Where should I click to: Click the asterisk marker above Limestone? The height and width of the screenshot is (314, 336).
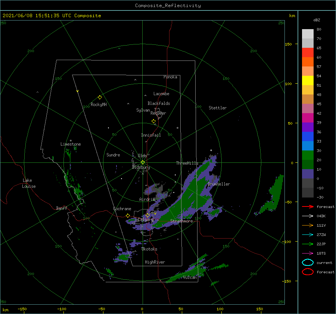71,141
